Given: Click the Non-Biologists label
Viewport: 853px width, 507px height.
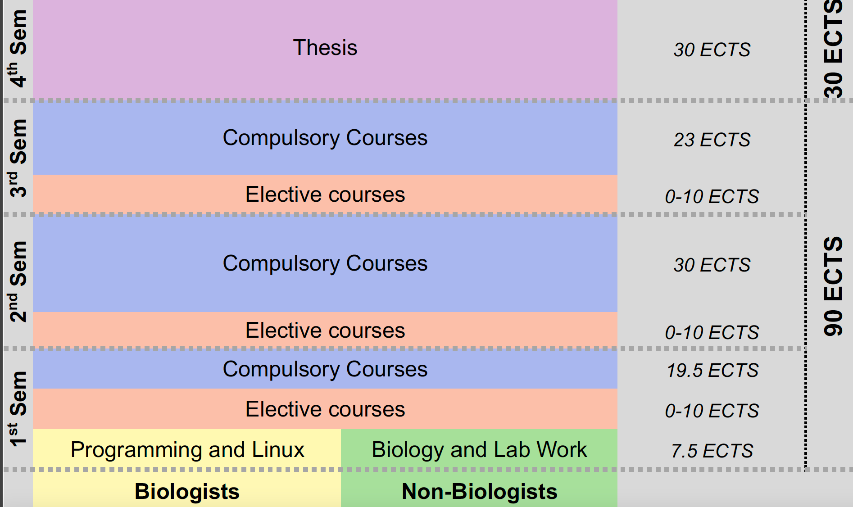Looking at the screenshot, I should point(479,491).
